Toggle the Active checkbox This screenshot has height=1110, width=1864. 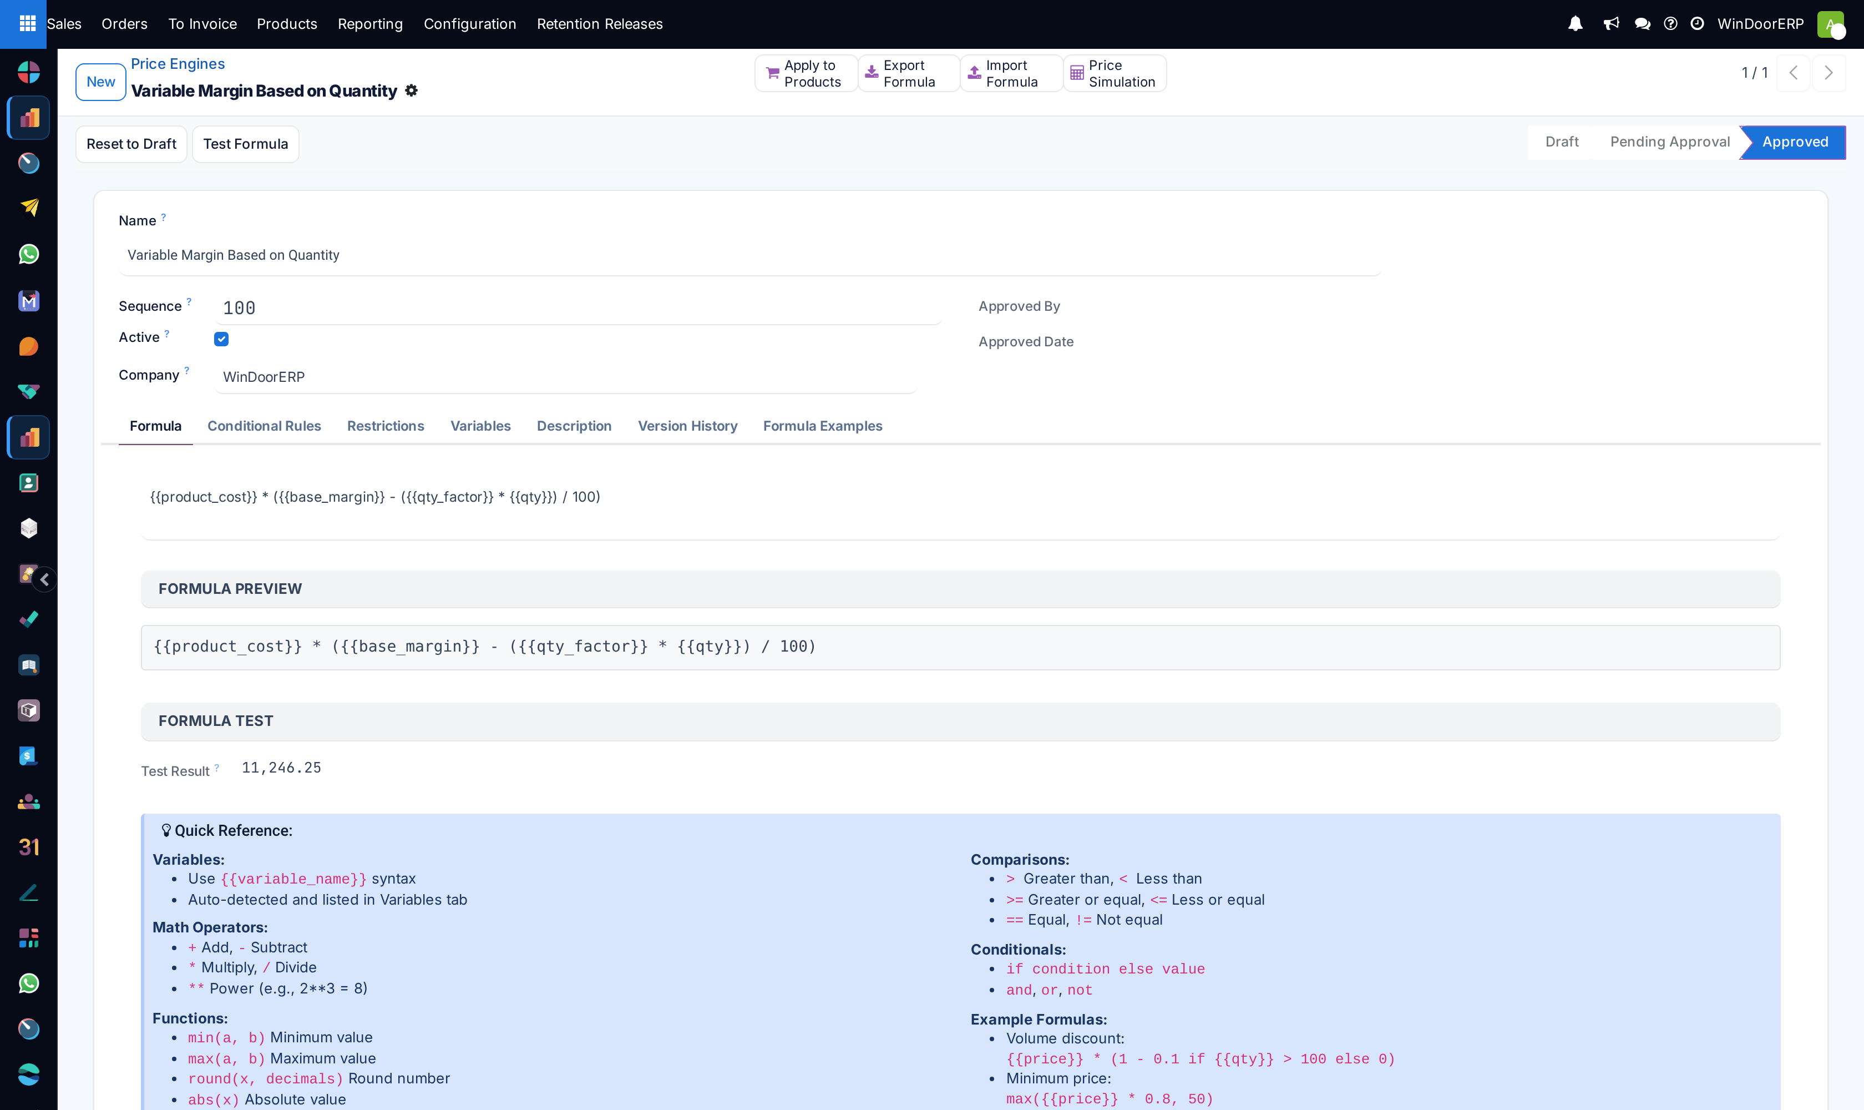click(x=221, y=339)
